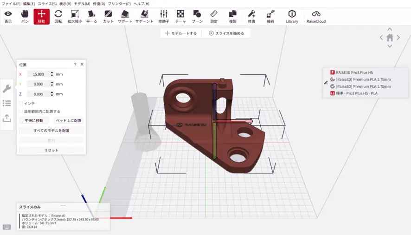Check 造形範囲内に配置する option
Image resolution: width=411 pixels, height=235 pixels.
click(21, 111)
